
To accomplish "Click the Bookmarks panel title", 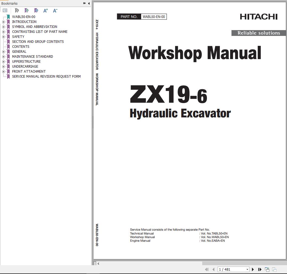I will click(x=9, y=4).
